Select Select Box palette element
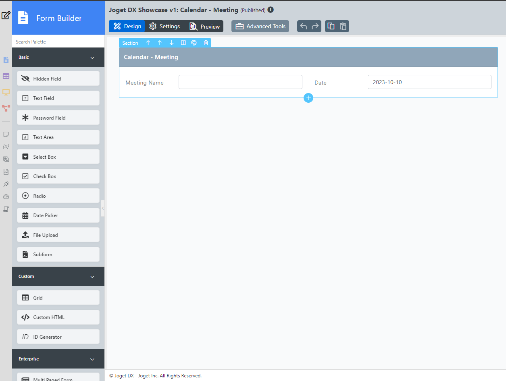The height and width of the screenshot is (381, 506). (58, 157)
